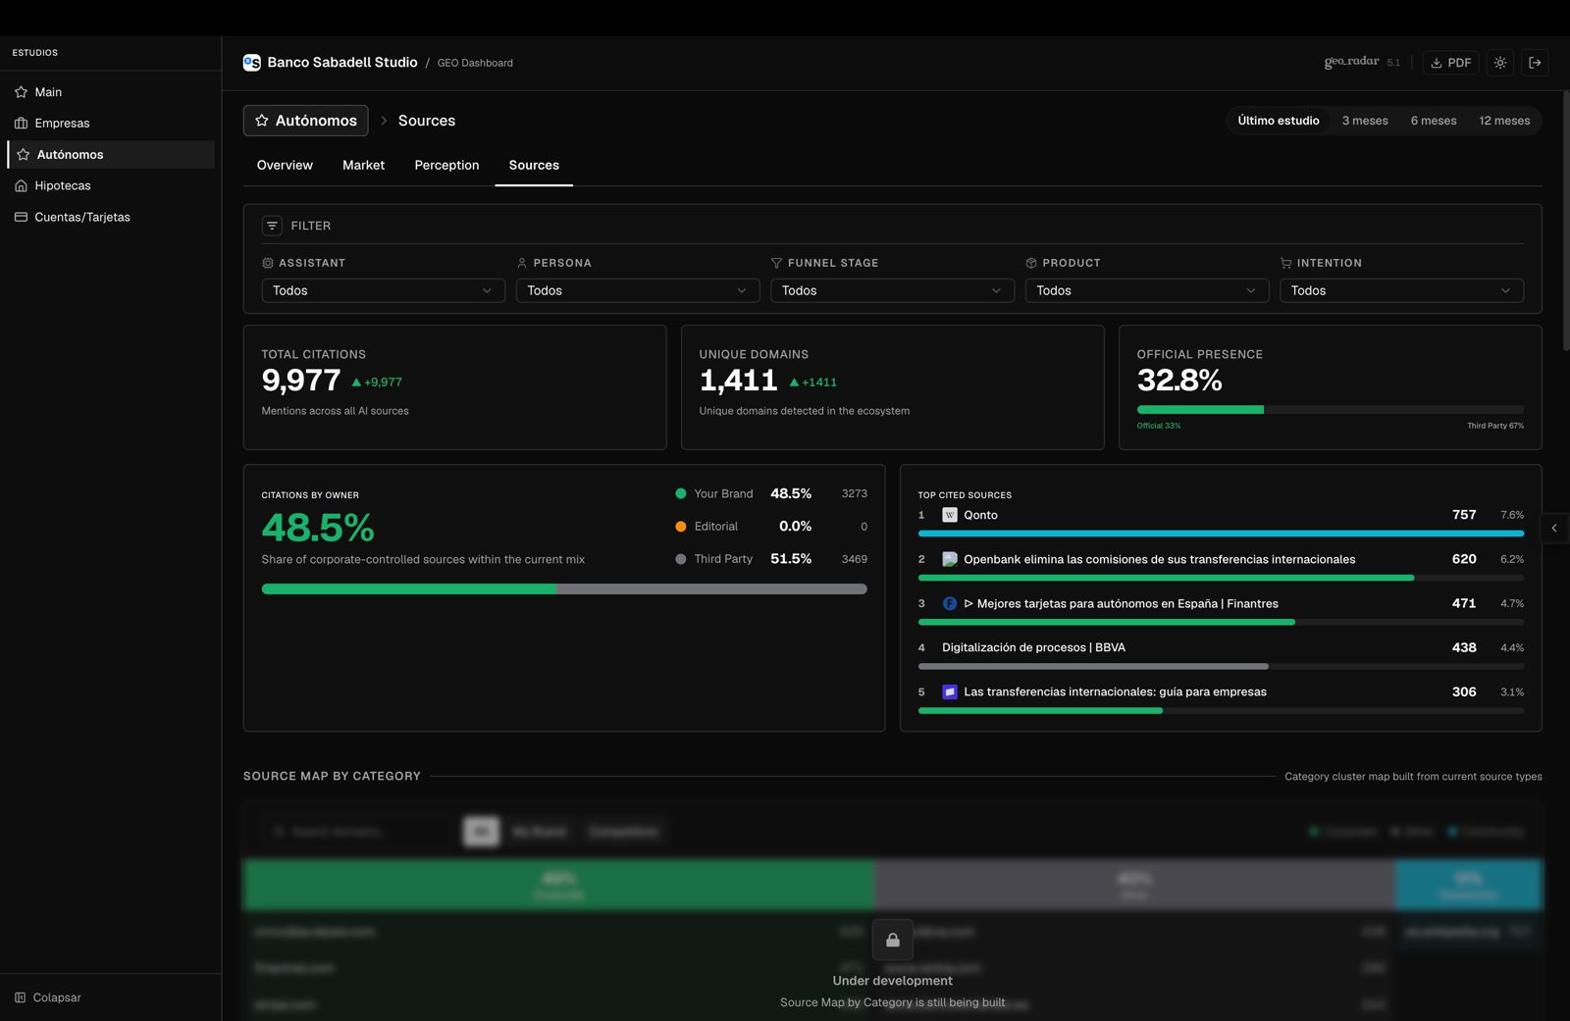Go to the Overview tab
Screen dimensions: 1570x1021
pos(285,165)
